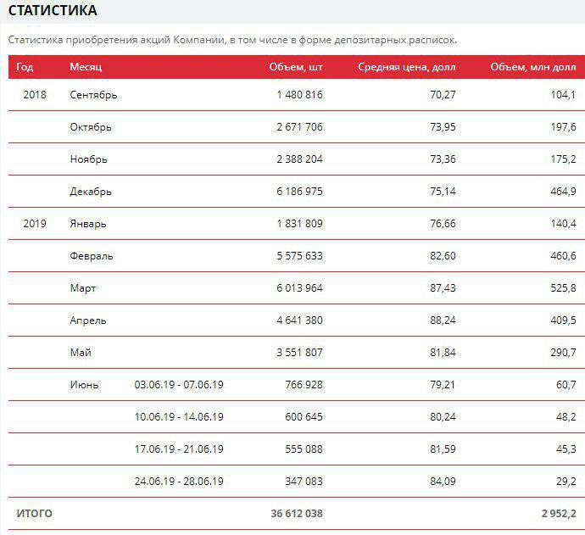The height and width of the screenshot is (535, 585).
Task: Click the dollar volume 60,7
Action: pyautogui.click(x=566, y=385)
